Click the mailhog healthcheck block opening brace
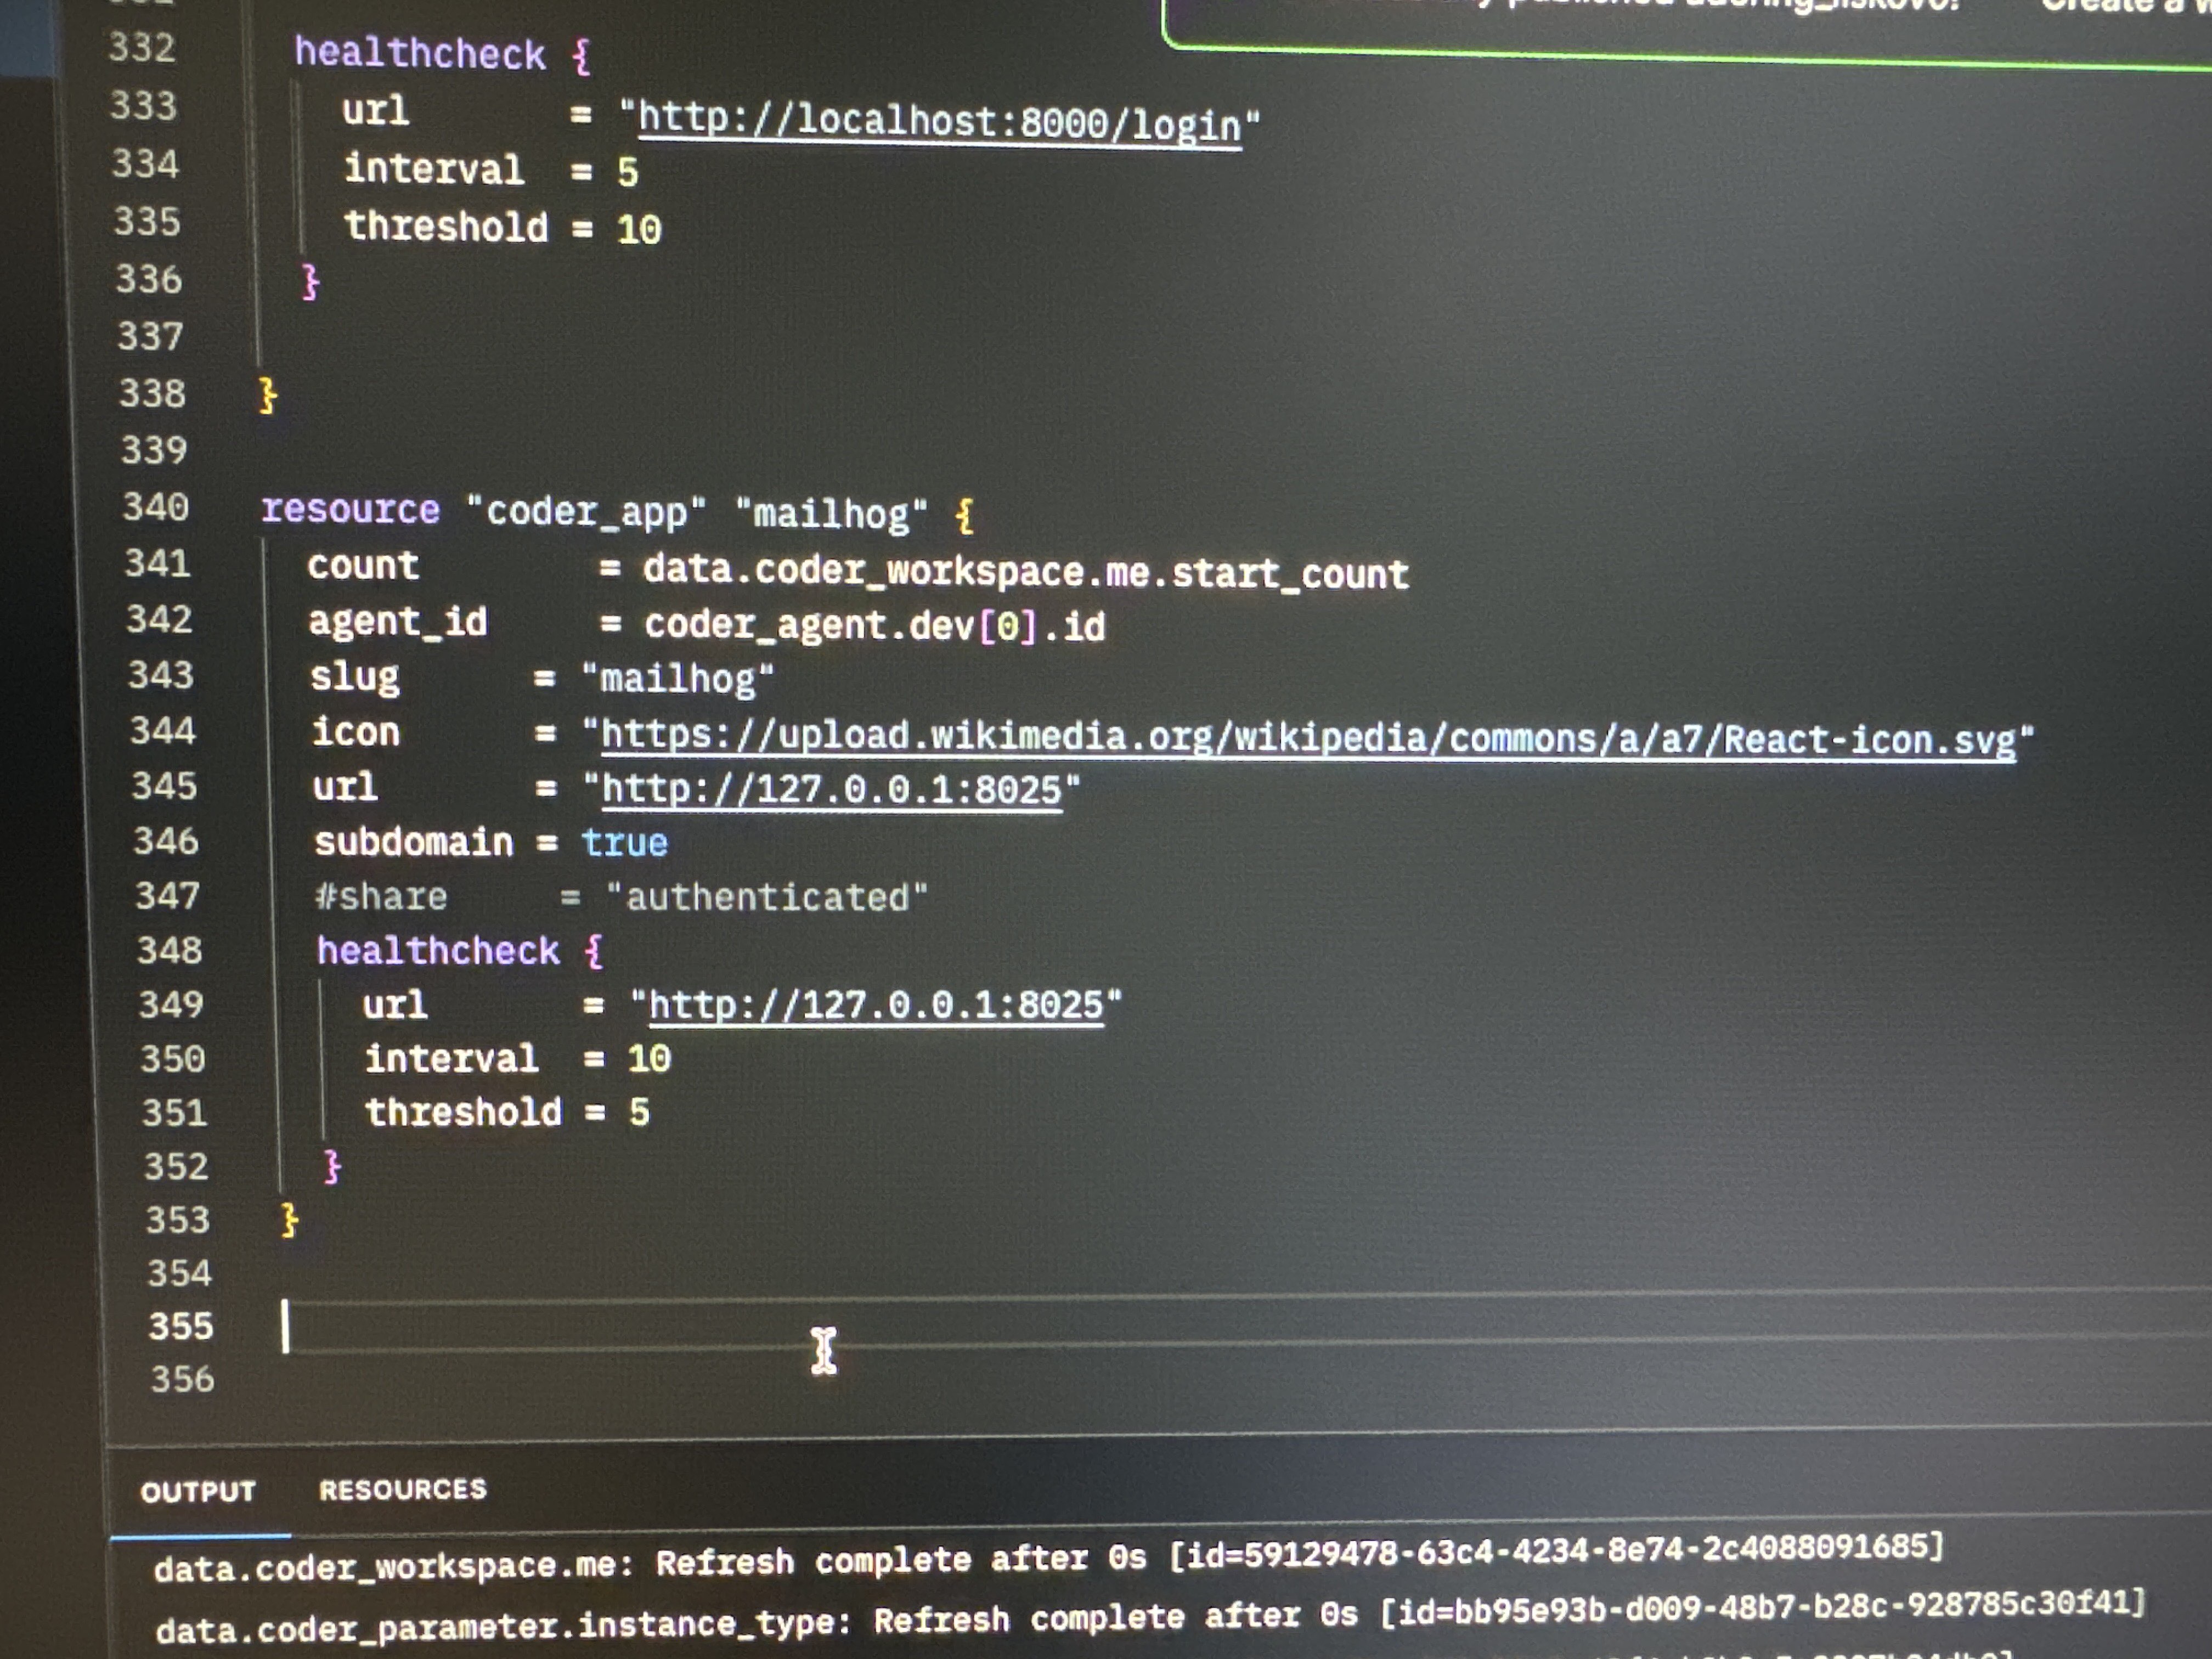The height and width of the screenshot is (1659, 2212). (594, 951)
